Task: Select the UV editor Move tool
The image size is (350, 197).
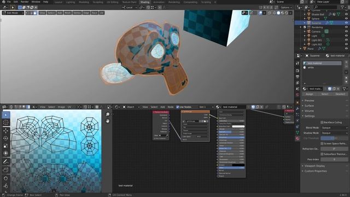Action: click(x=6, y=131)
